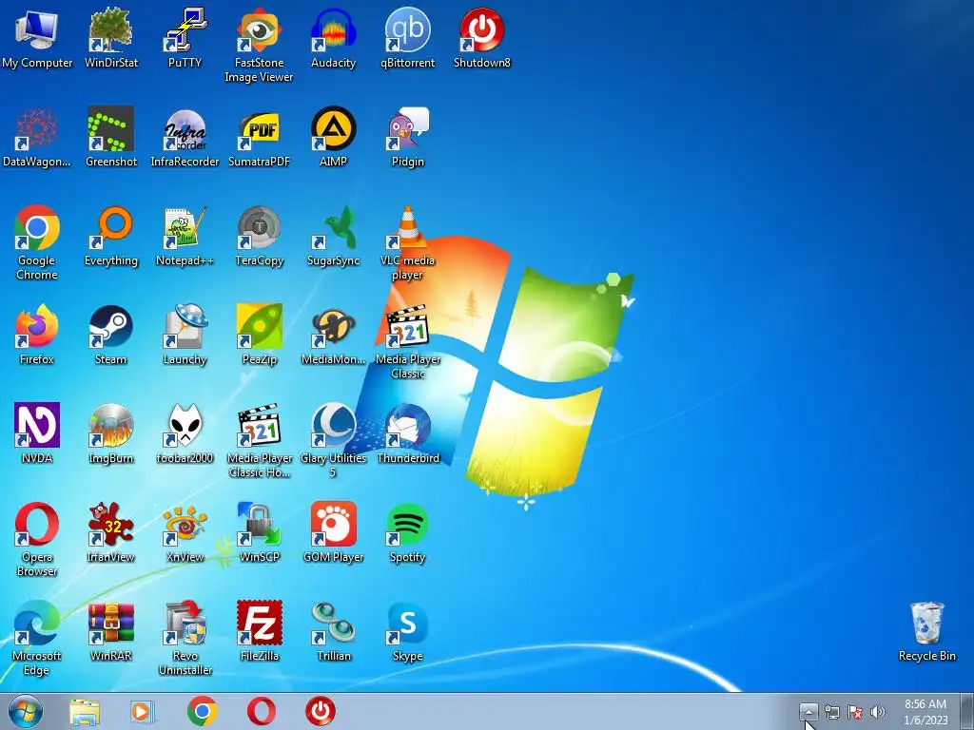This screenshot has height=730, width=974.
Task: Click the FileZilla desktop icon
Action: tap(259, 631)
